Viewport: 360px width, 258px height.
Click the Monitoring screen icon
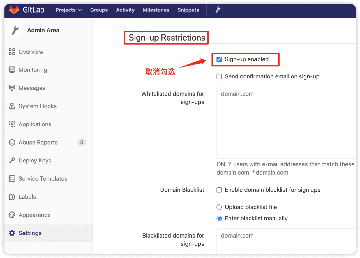tap(12, 70)
